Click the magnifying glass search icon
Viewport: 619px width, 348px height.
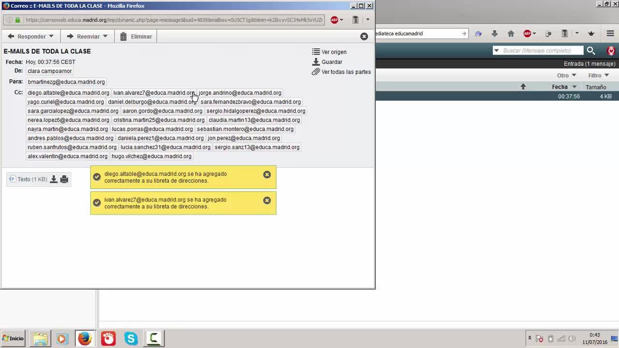coord(591,51)
